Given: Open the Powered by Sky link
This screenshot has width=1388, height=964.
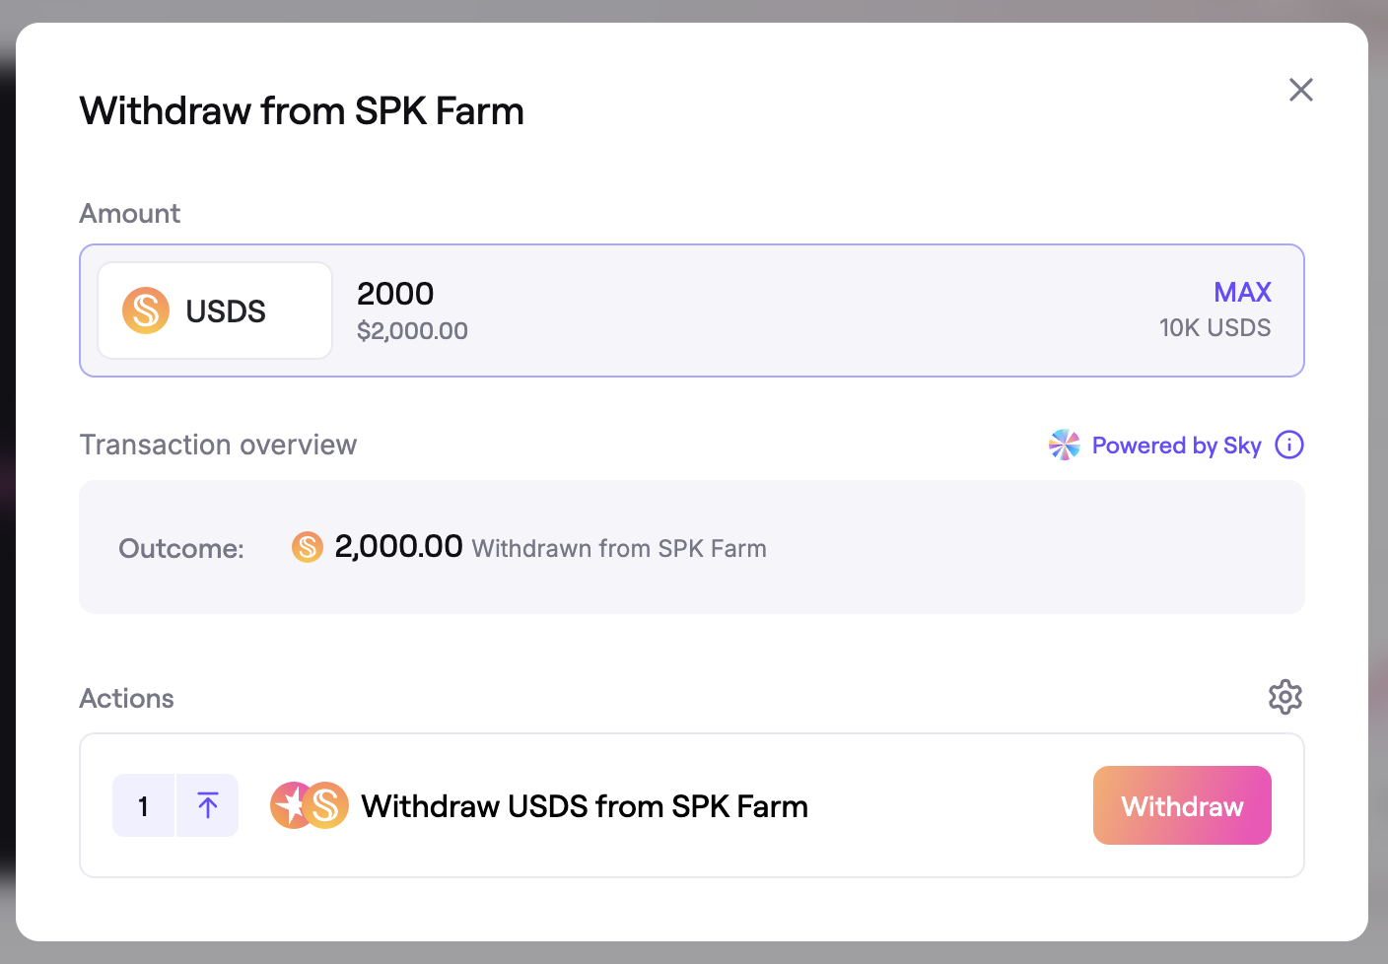Looking at the screenshot, I should pyautogui.click(x=1176, y=446).
